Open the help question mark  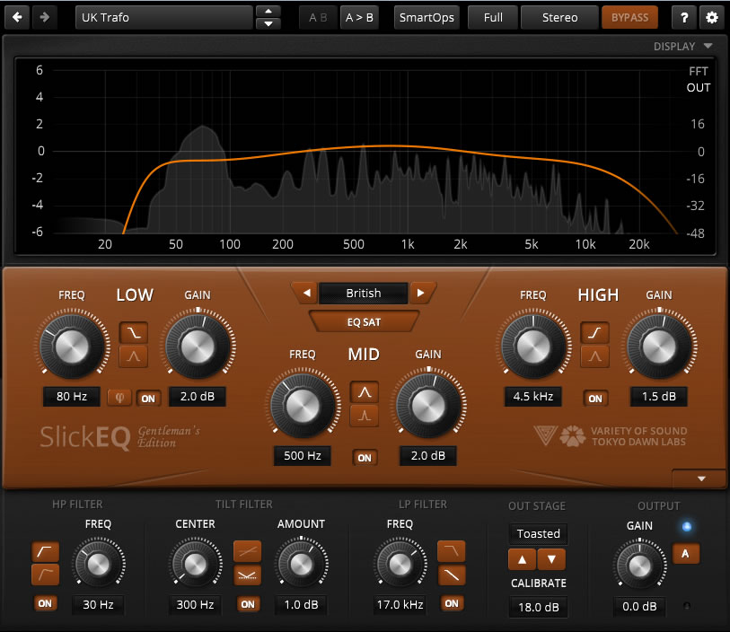click(x=684, y=18)
